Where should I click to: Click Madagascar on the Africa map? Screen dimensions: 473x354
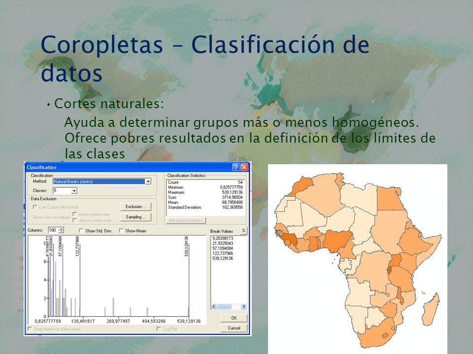point(430,310)
